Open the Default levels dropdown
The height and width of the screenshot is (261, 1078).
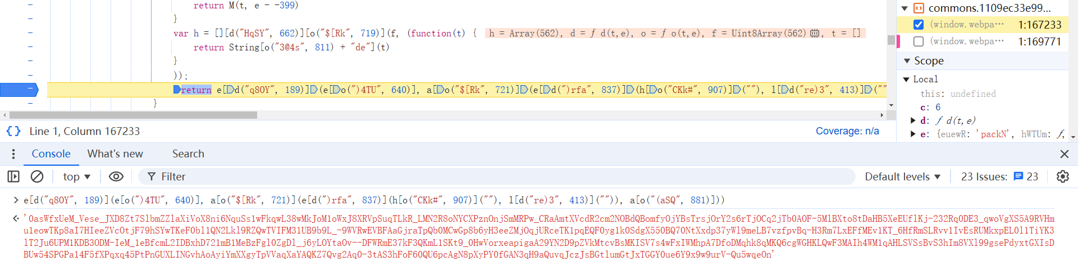(902, 176)
